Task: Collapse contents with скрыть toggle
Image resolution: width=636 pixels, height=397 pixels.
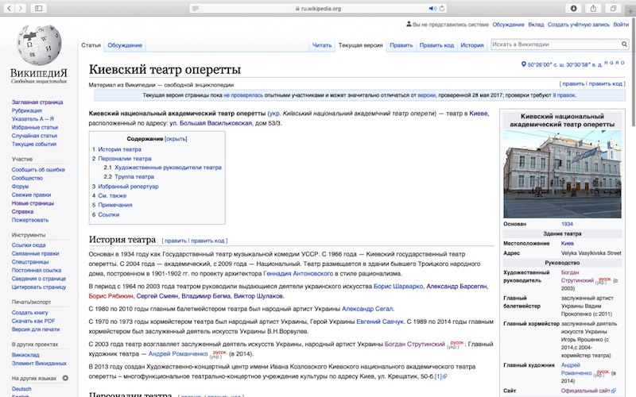Action: [x=176, y=138]
